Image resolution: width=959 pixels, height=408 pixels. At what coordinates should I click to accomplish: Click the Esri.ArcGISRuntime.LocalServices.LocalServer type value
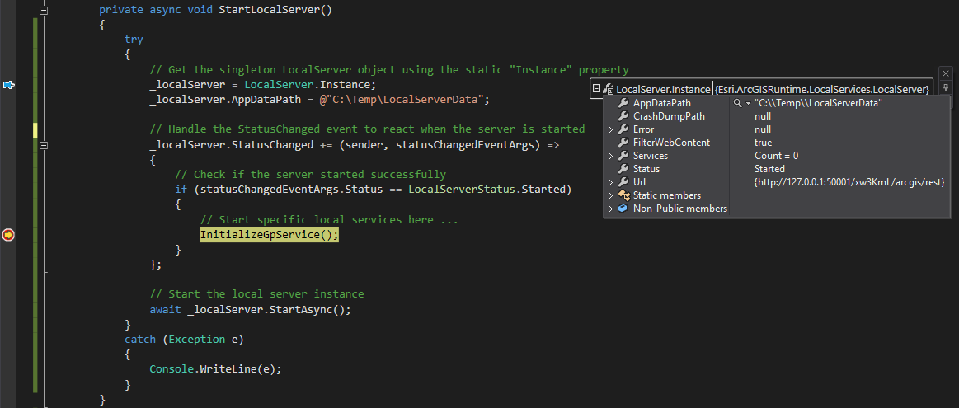(x=822, y=89)
